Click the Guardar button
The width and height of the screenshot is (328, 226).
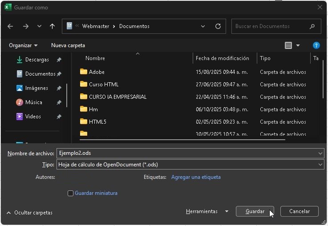(255, 211)
